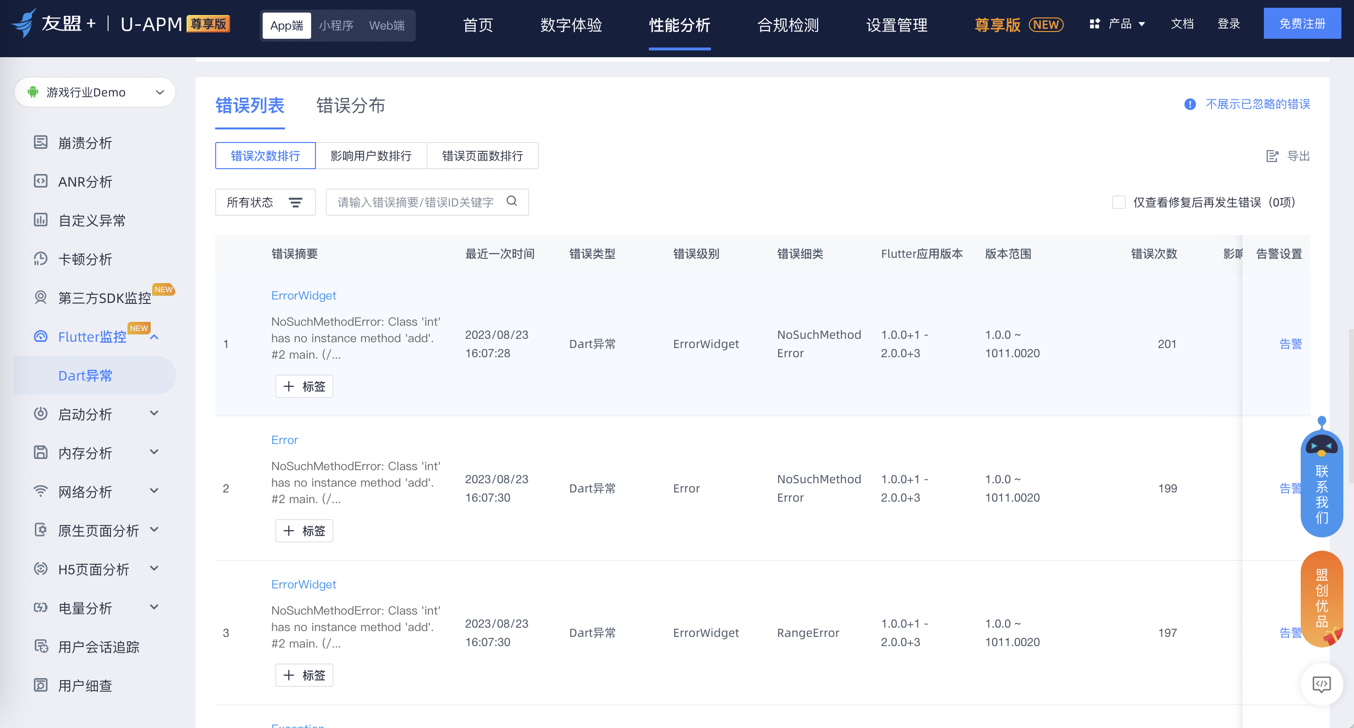The width and height of the screenshot is (1354, 728).
Task: Click the blue info icon beside 不展示已忽略的错误
Action: (1190, 104)
